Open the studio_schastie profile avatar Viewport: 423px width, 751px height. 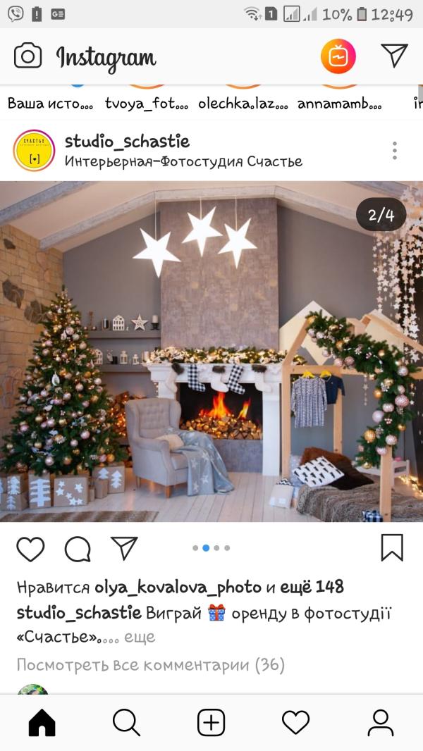(x=34, y=150)
